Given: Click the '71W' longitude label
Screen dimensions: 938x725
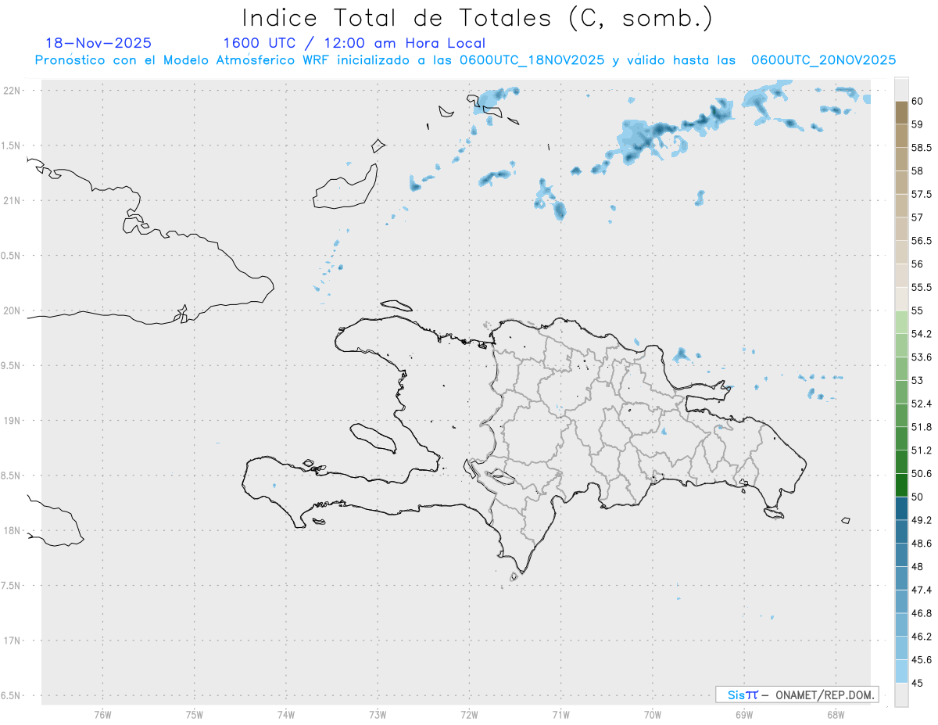Looking at the screenshot, I should click(560, 715).
